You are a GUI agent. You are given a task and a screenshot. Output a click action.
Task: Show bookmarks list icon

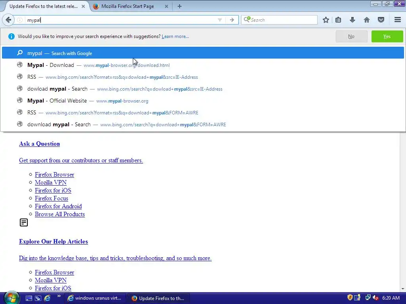click(338, 20)
